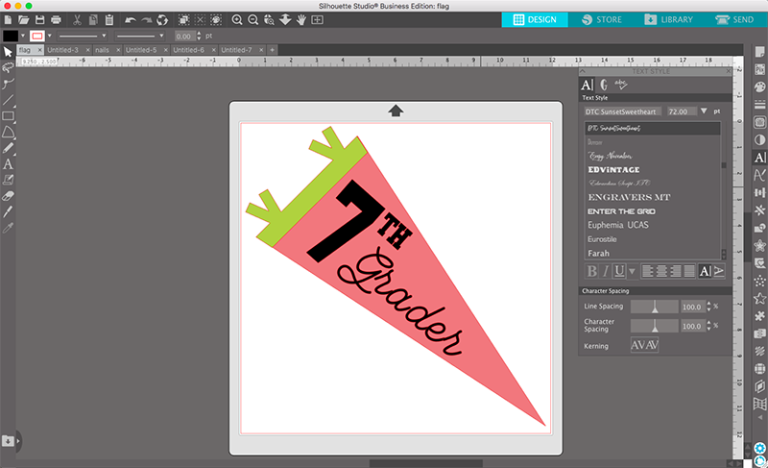This screenshot has width=768, height=468.
Task: Select the Text tool in left toolbar
Action: pyautogui.click(x=8, y=164)
